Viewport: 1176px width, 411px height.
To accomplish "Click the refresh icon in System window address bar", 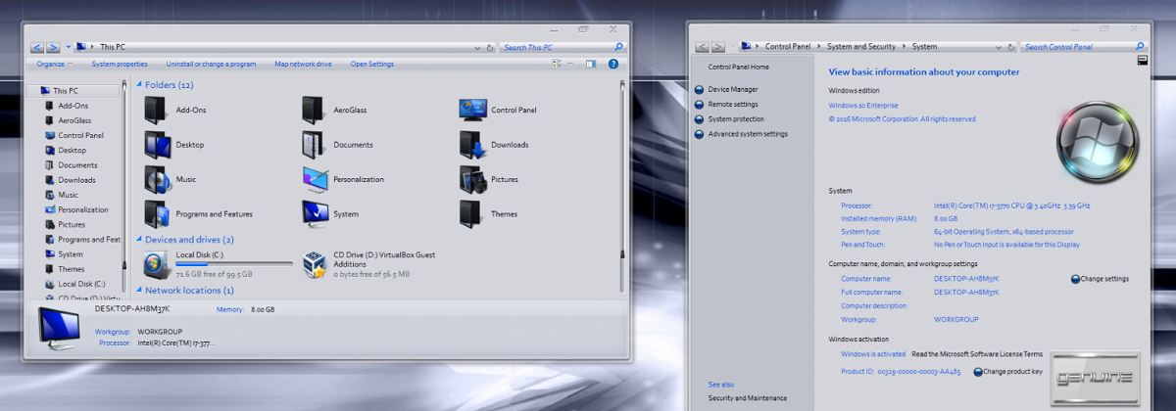I will (x=1010, y=46).
